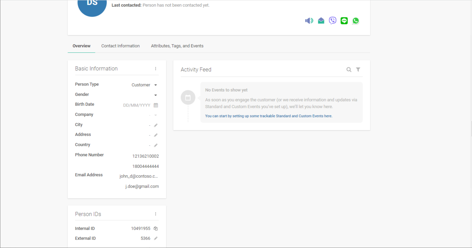
Task: Edit the Address field pencil icon
Action: tap(156, 135)
